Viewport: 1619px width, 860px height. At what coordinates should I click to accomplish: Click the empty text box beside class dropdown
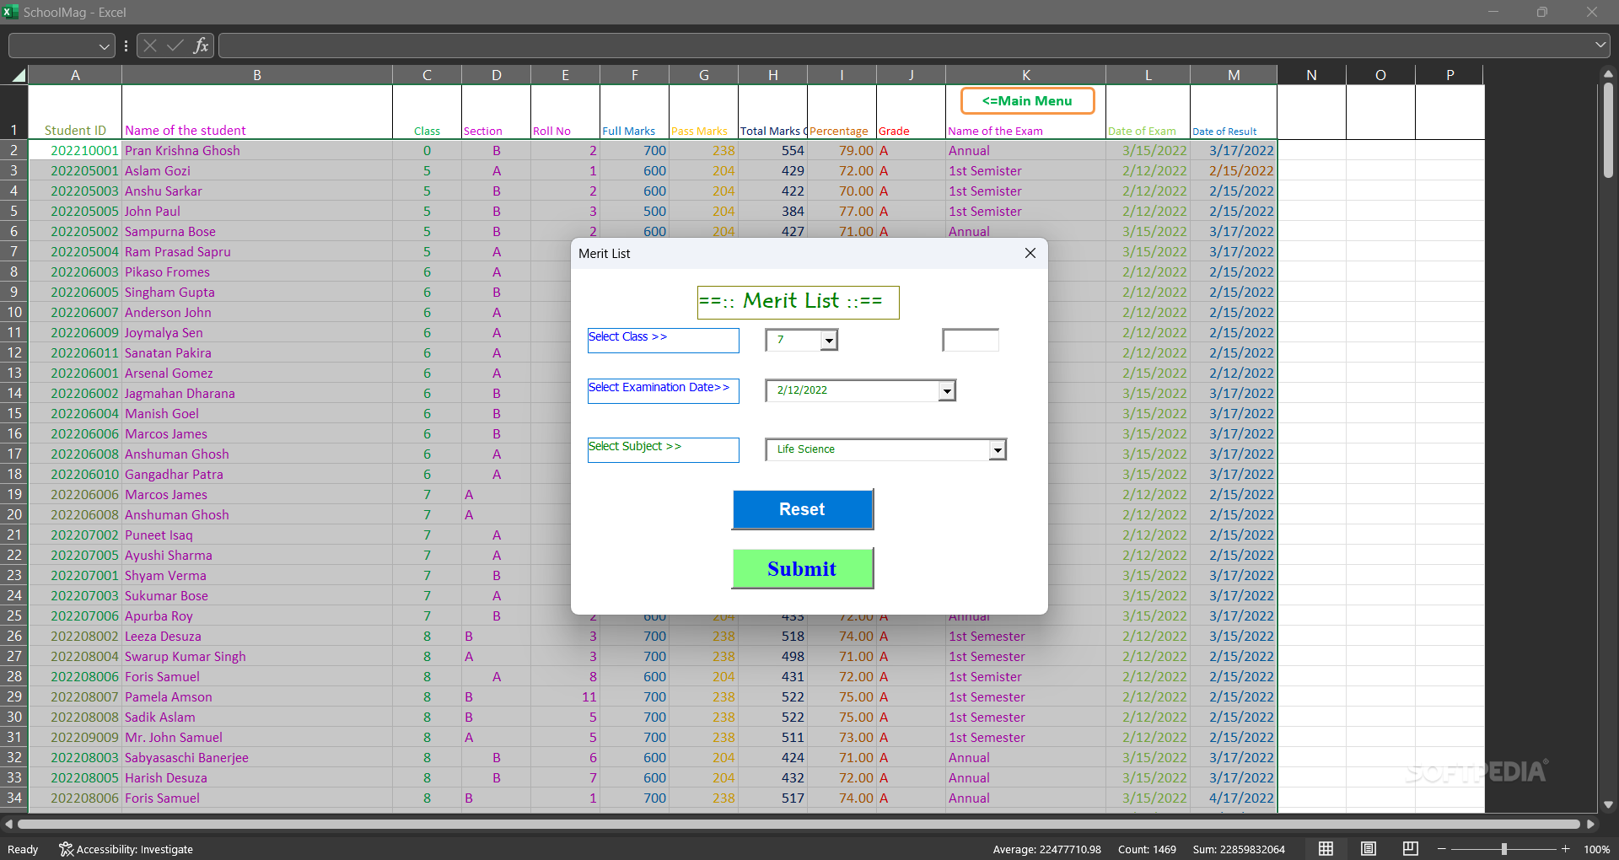pyautogui.click(x=971, y=340)
